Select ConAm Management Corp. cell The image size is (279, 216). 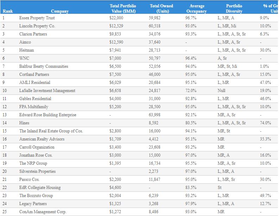pos(43,212)
